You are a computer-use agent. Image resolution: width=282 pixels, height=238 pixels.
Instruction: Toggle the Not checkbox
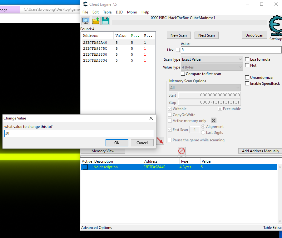pyautogui.click(x=247, y=65)
